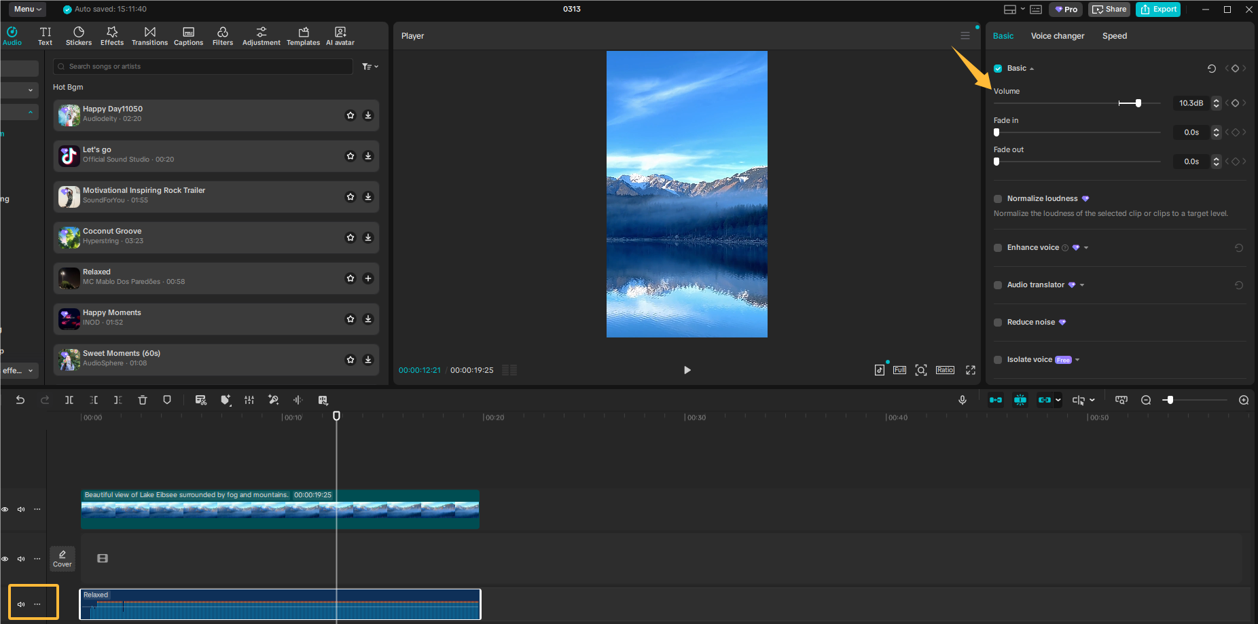Undo the last action
This screenshot has width=1258, height=624.
[20, 400]
